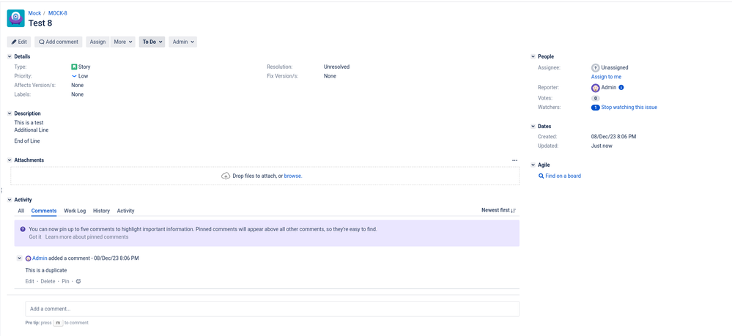Click the Test 8 issue title
This screenshot has width=732, height=336.
pyautogui.click(x=40, y=23)
